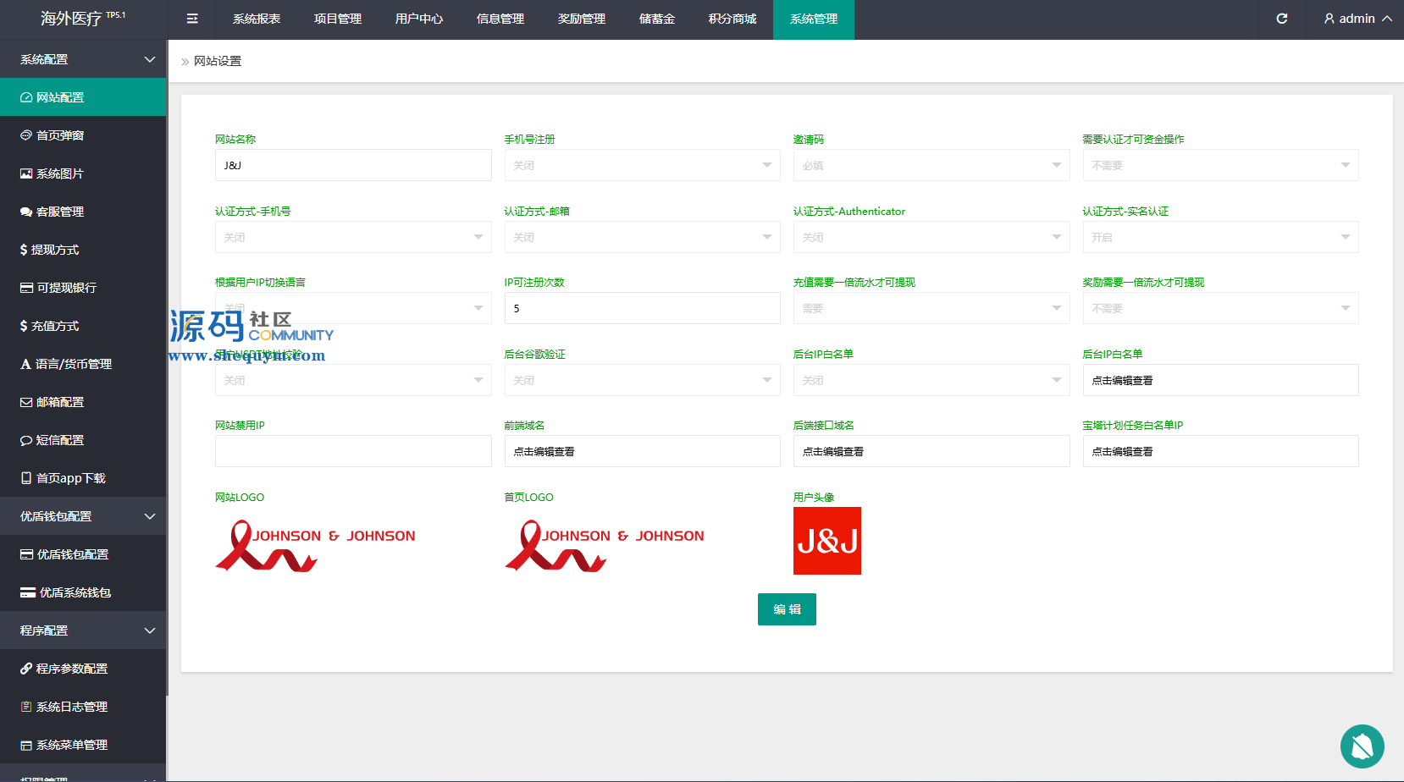Image resolution: width=1404 pixels, height=782 pixels.
Task: Click the phone icon beside 首页app下载
Action: click(x=26, y=478)
